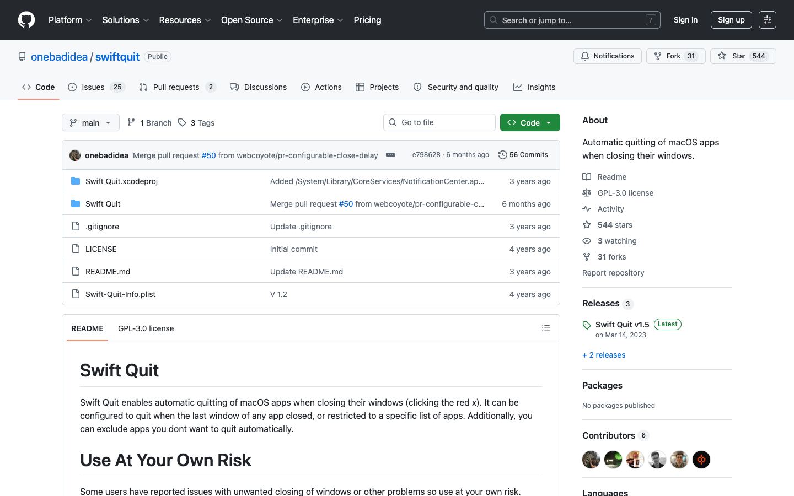Open the README.md file
The image size is (794, 496).
108,272
